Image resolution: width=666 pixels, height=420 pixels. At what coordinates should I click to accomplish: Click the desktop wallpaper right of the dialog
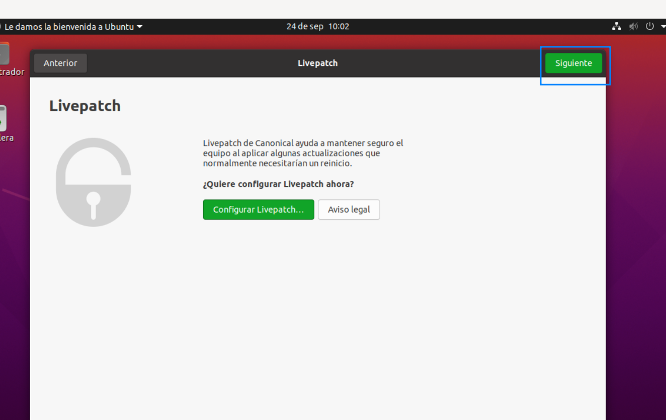click(636, 227)
